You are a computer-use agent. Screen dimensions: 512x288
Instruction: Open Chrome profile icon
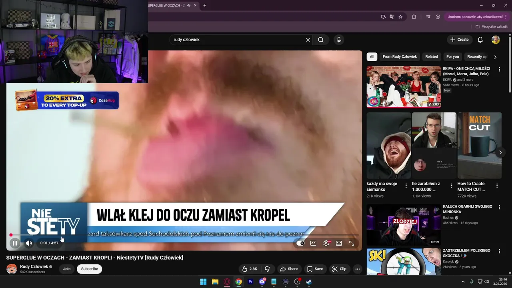point(438,17)
